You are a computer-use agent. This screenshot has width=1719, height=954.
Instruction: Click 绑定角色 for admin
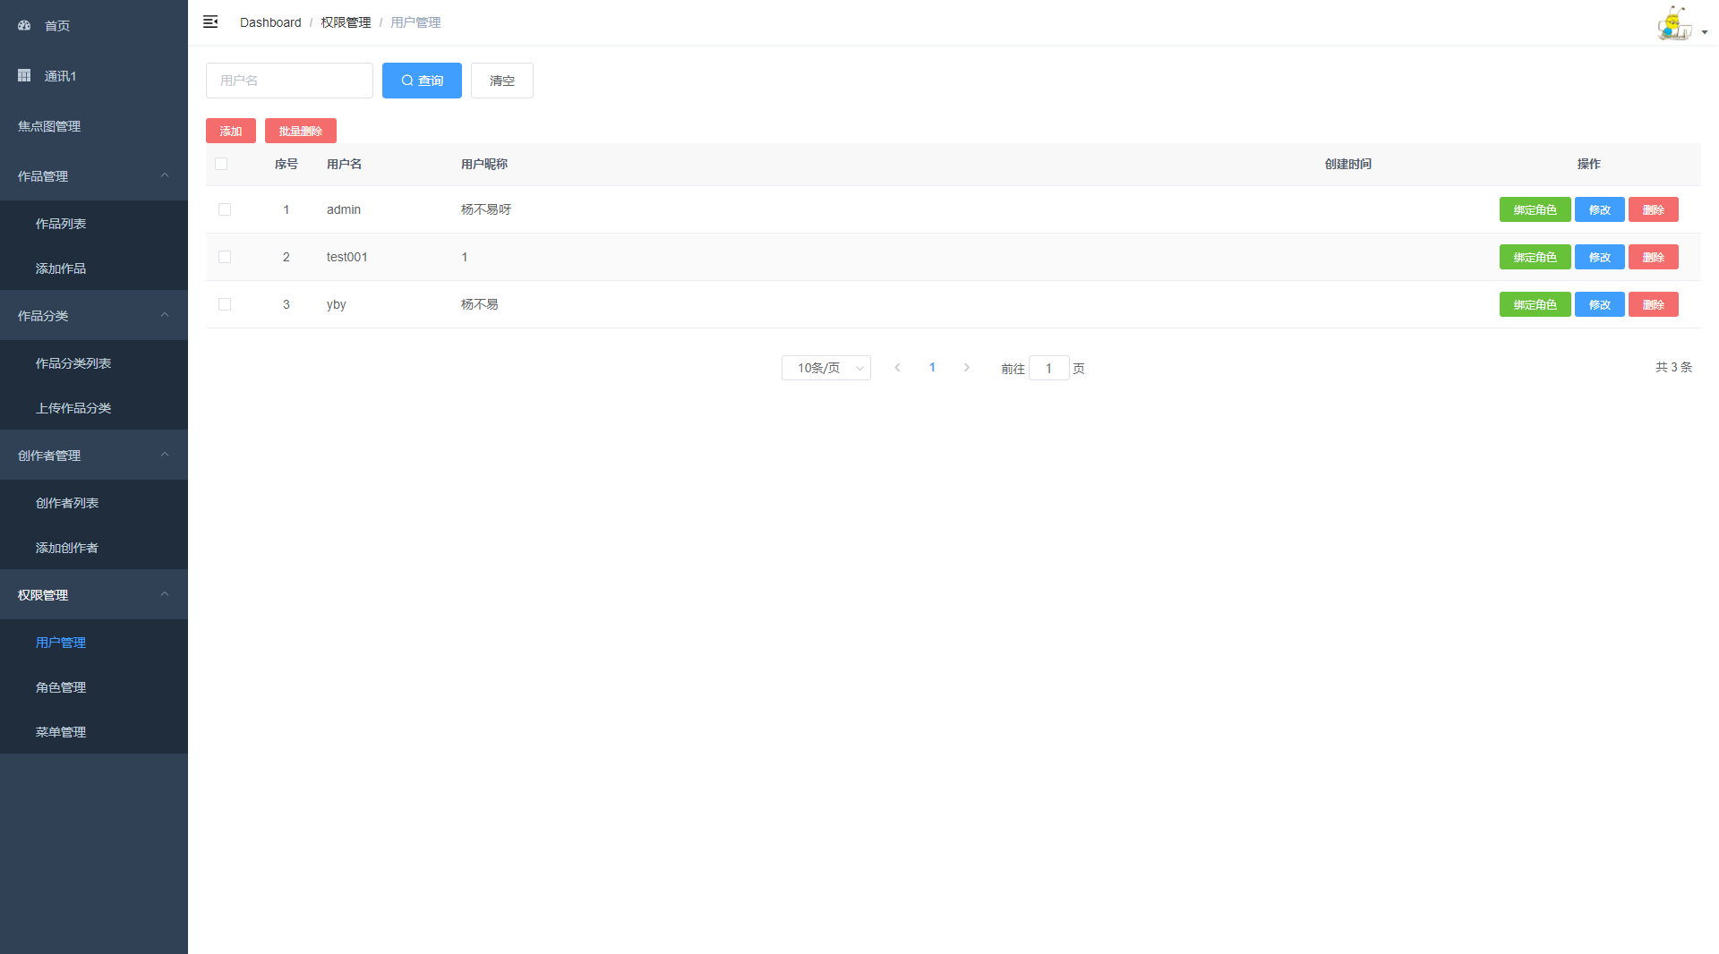tap(1535, 209)
